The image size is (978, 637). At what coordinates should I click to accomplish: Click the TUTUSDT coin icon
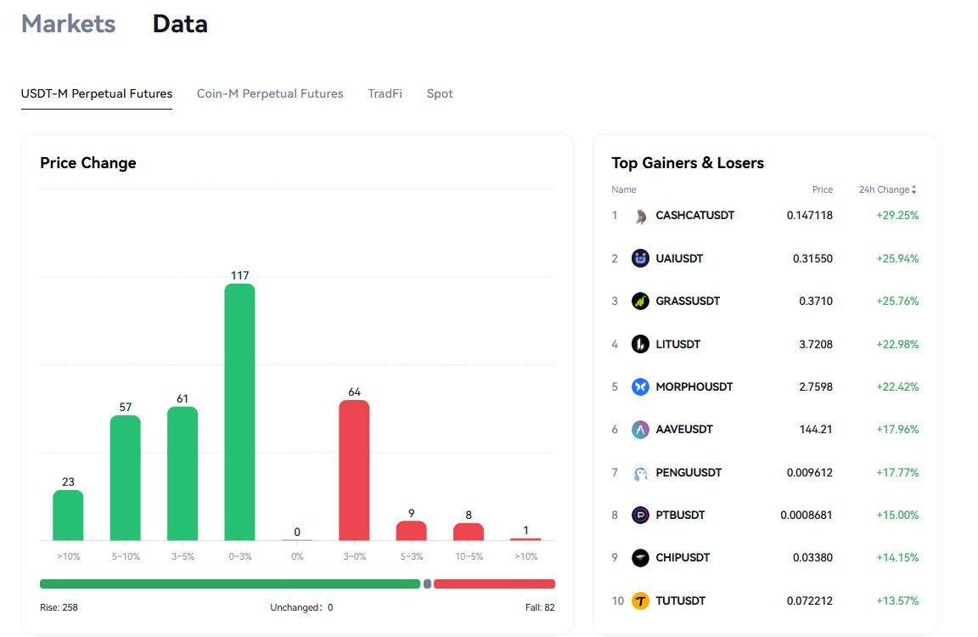pyautogui.click(x=640, y=600)
